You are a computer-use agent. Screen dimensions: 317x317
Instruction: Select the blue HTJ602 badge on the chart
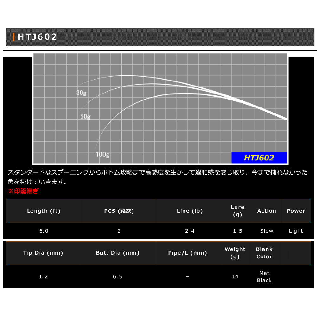259,158
